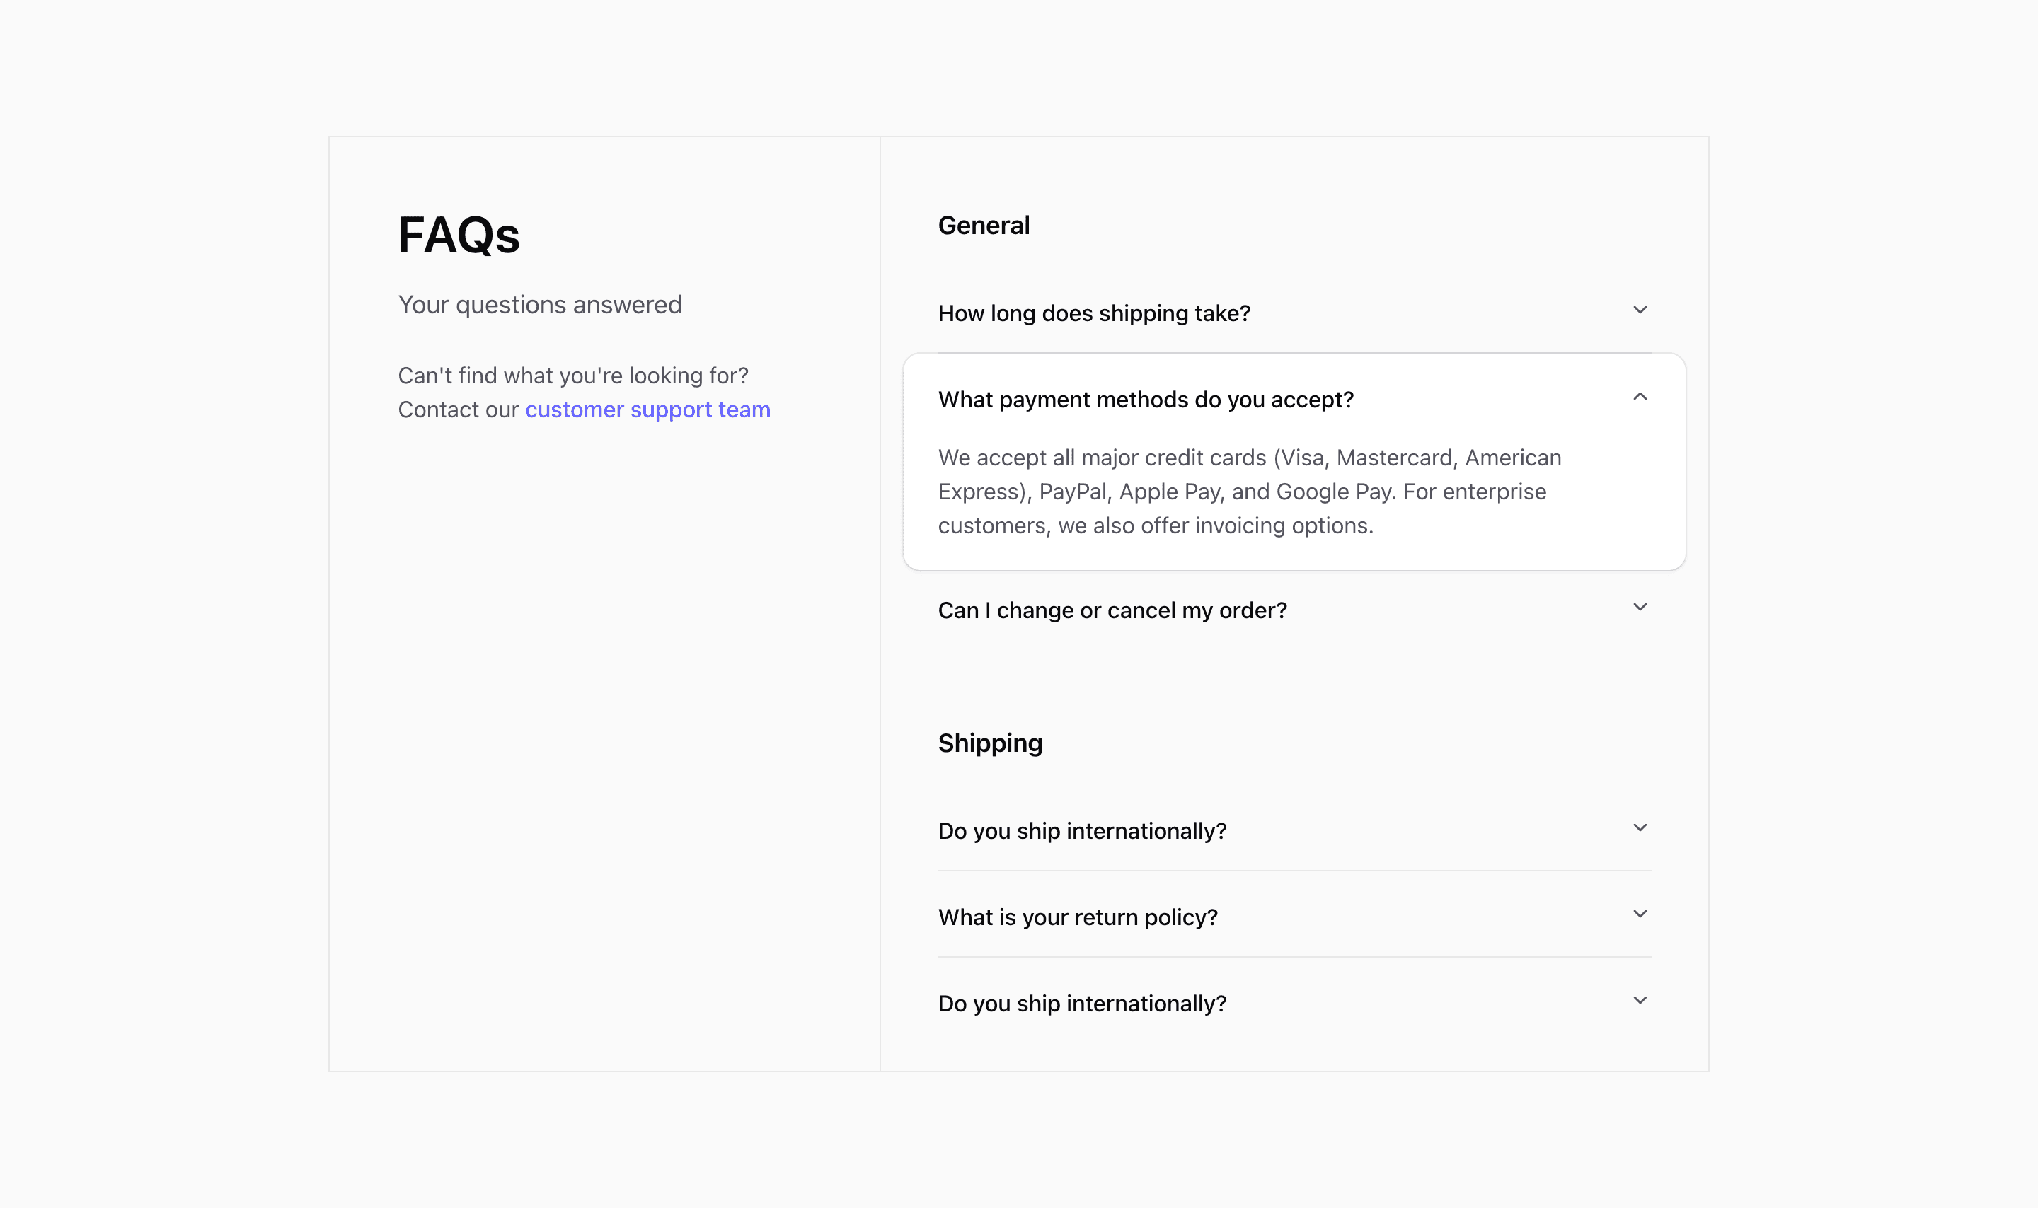Screen dimensions: 2038x1208
Task: Click the chevron beside international shipping under Shipping
Action: 1640,827
